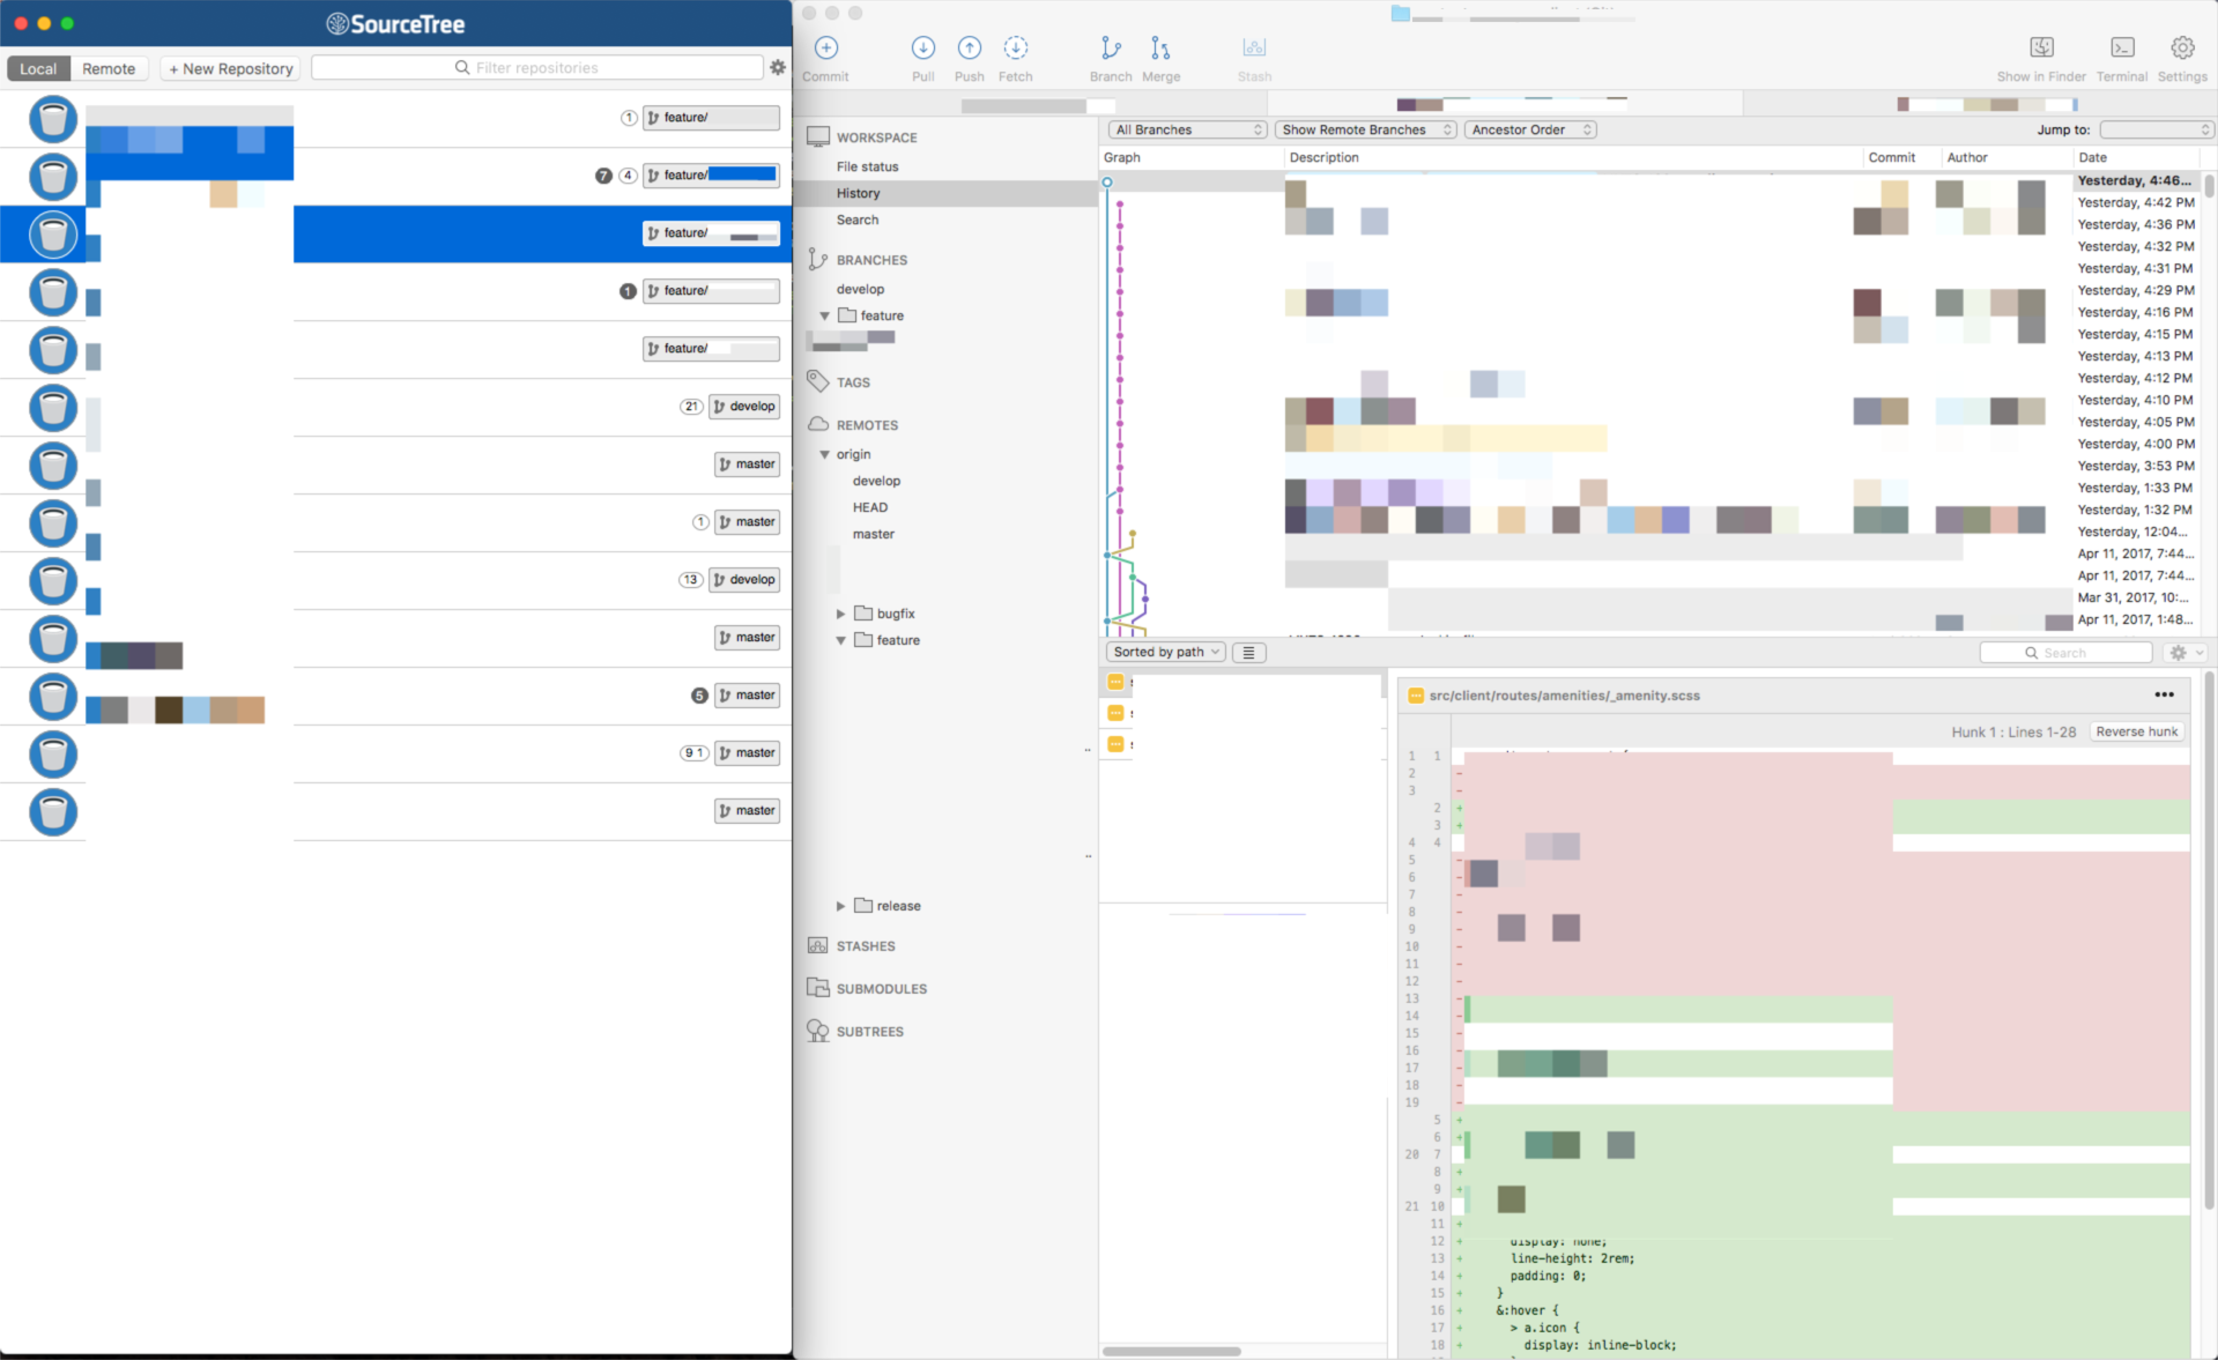The height and width of the screenshot is (1360, 2218).
Task: Click the Push toolbar icon
Action: point(969,48)
